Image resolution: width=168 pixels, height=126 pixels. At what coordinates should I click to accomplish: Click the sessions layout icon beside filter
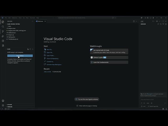(x=166, y=24)
